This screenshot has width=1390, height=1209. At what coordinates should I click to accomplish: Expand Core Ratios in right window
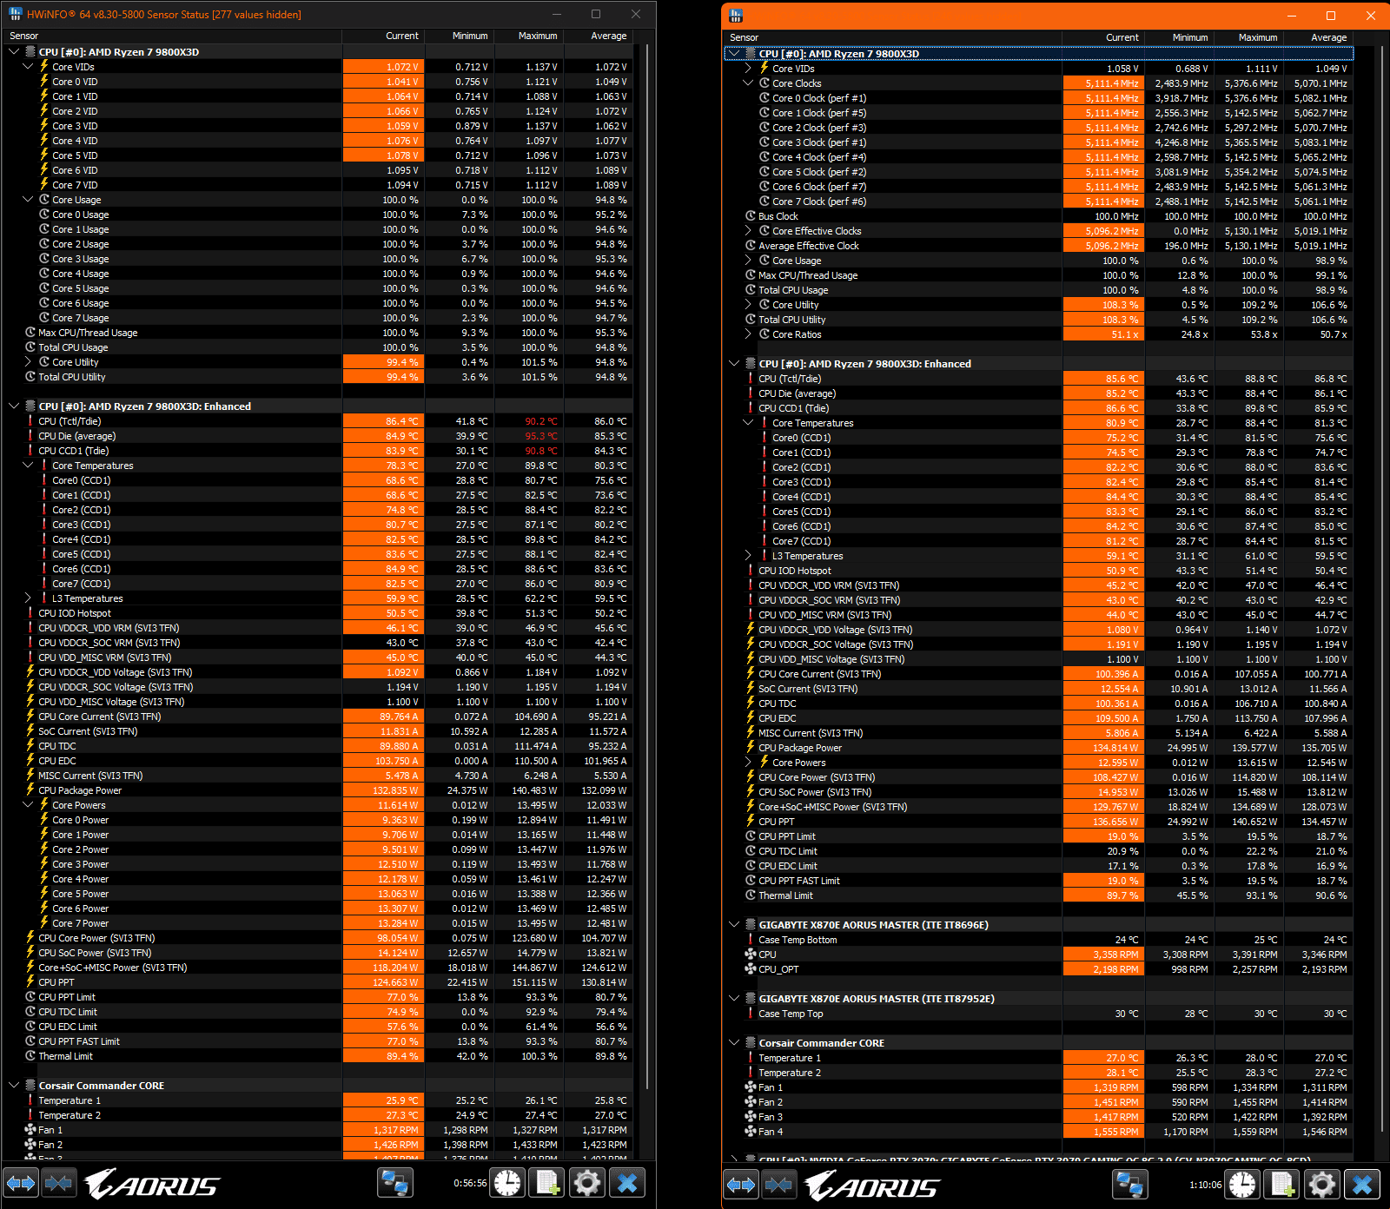[x=748, y=334]
